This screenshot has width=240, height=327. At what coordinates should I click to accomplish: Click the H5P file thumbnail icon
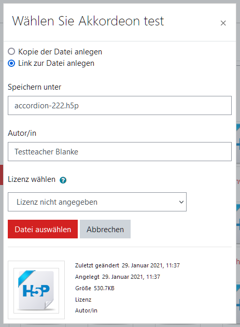pyautogui.click(x=36, y=291)
